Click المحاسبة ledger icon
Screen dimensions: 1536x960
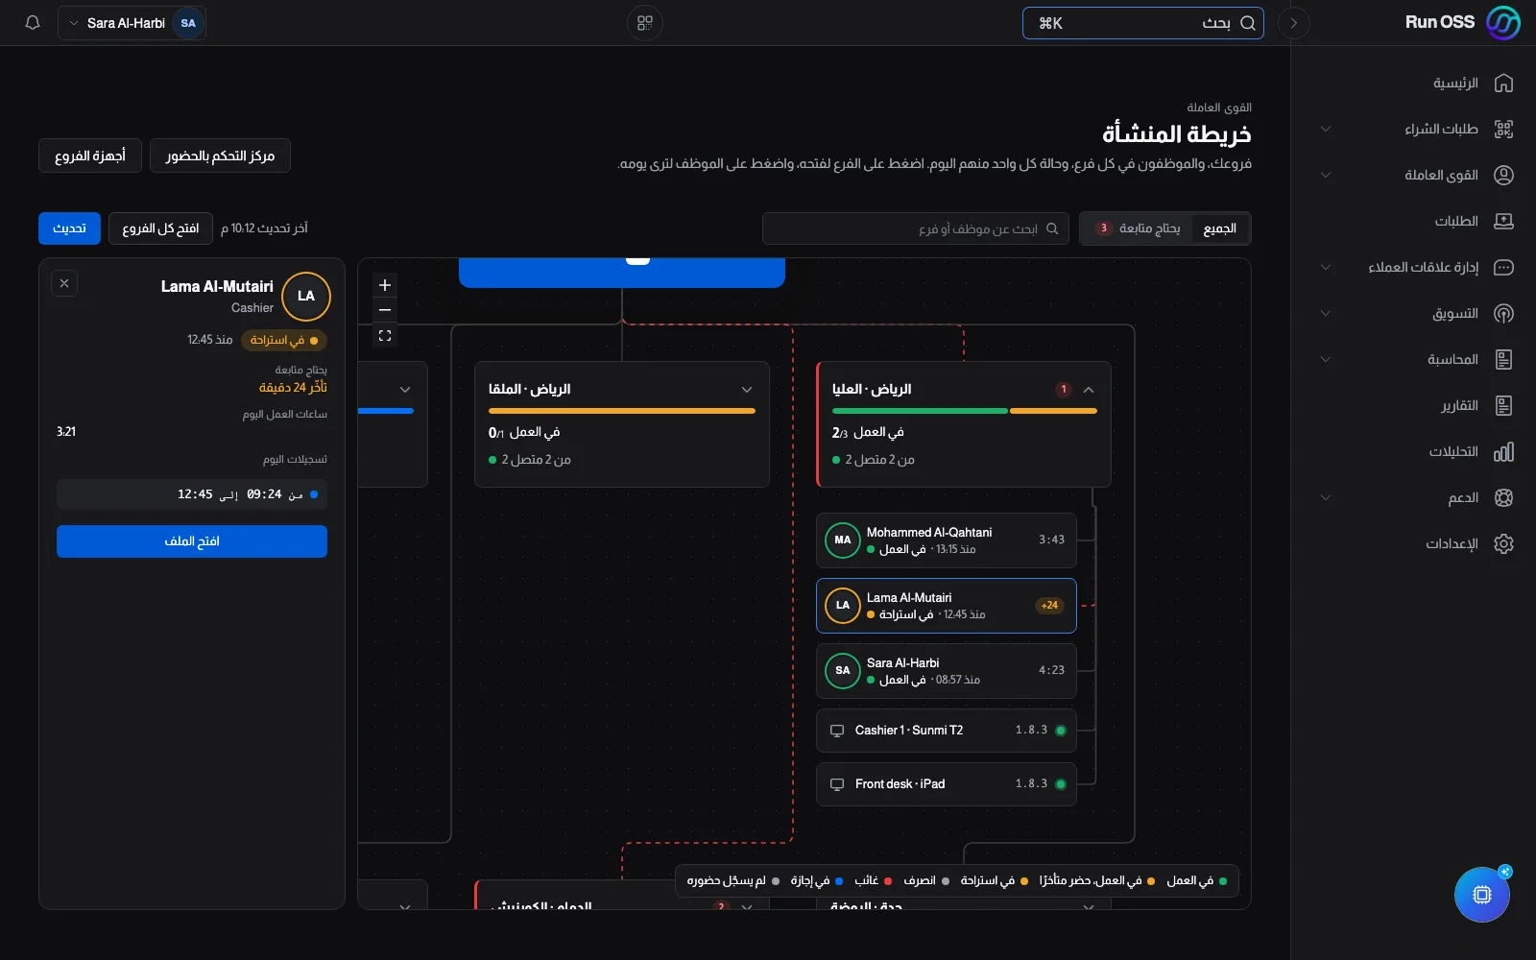(x=1503, y=360)
